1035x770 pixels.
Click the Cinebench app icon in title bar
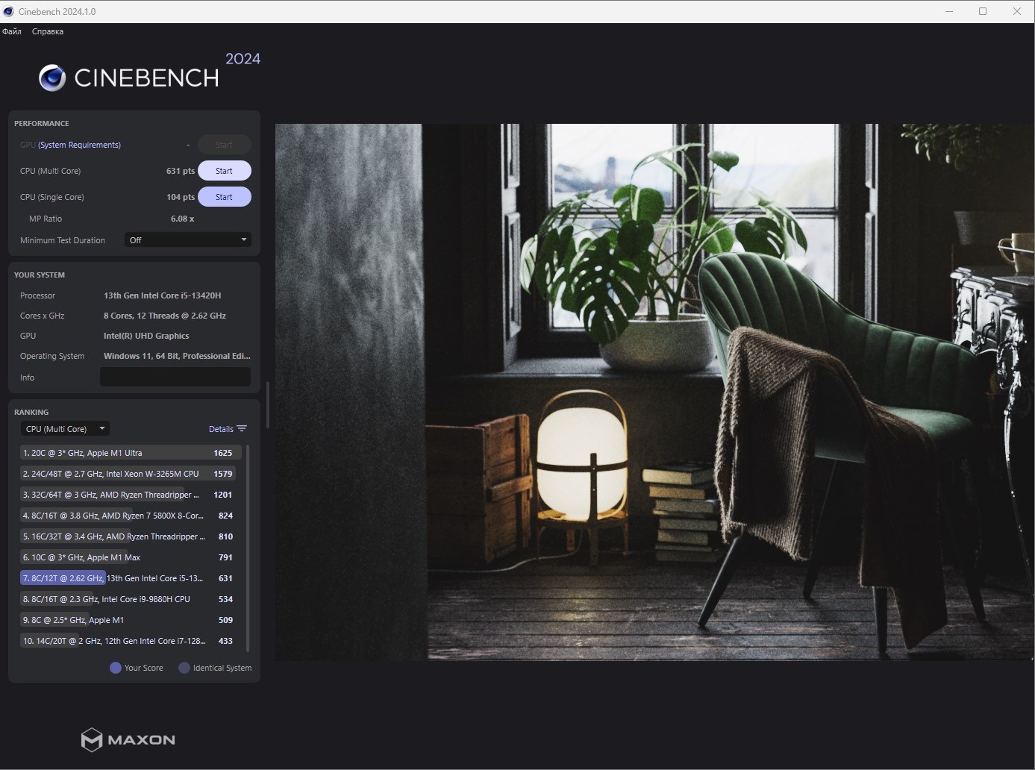8,11
